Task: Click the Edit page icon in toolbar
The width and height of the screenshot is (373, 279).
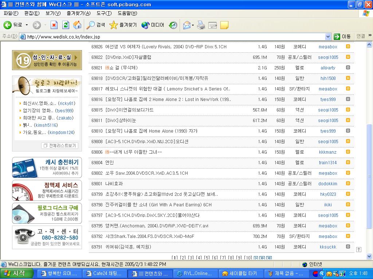Action: pos(212,25)
